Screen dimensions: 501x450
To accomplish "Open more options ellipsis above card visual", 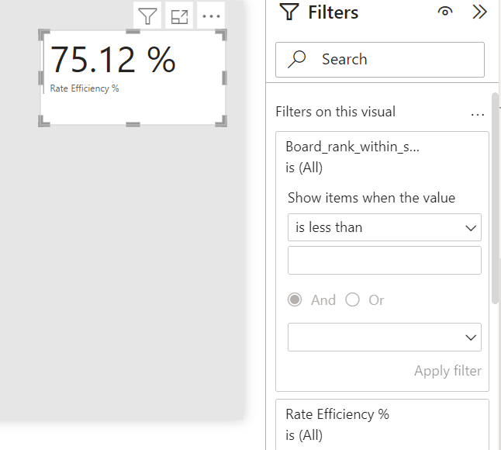I will (211, 16).
